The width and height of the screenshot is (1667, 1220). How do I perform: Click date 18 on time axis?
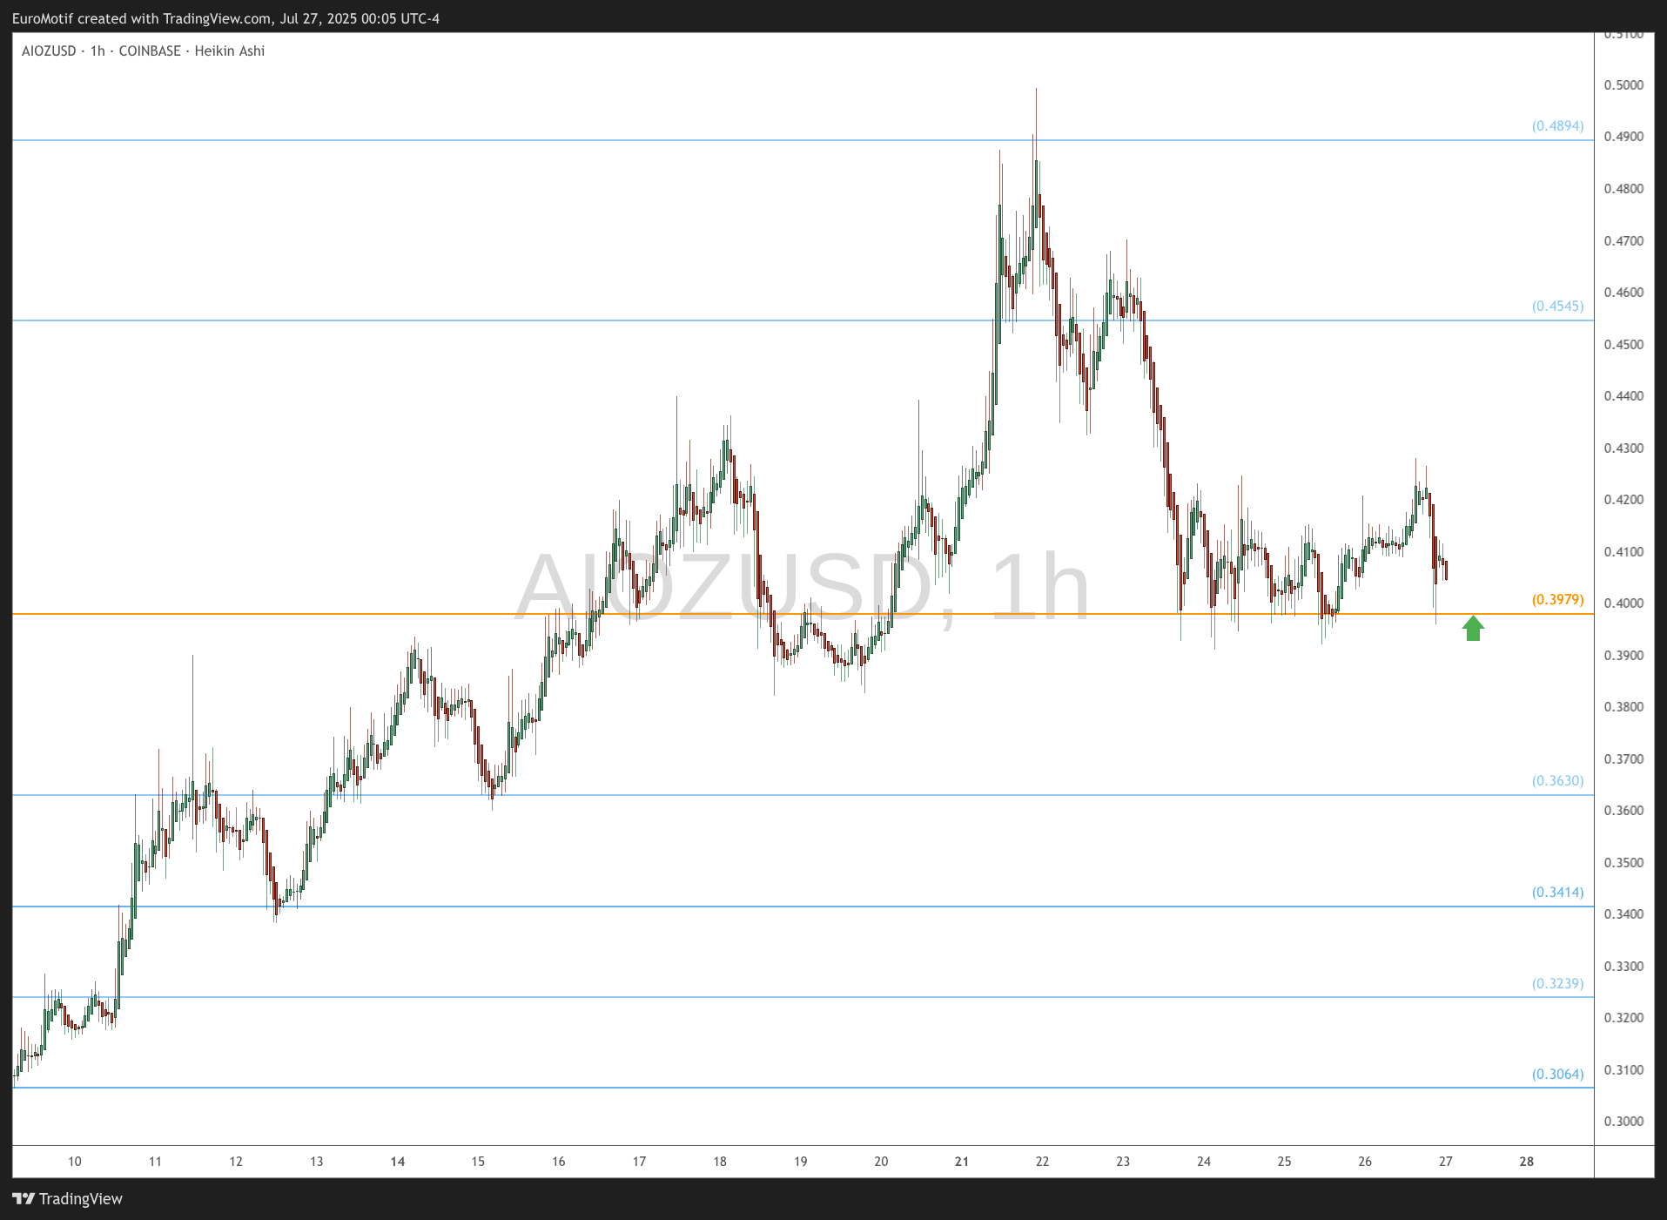click(x=720, y=1162)
